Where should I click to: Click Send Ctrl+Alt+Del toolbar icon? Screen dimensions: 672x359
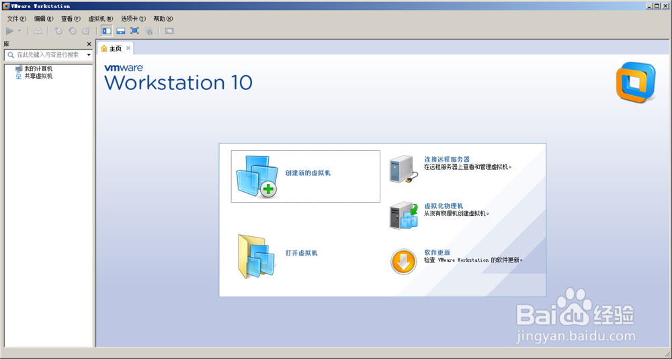click(x=38, y=31)
